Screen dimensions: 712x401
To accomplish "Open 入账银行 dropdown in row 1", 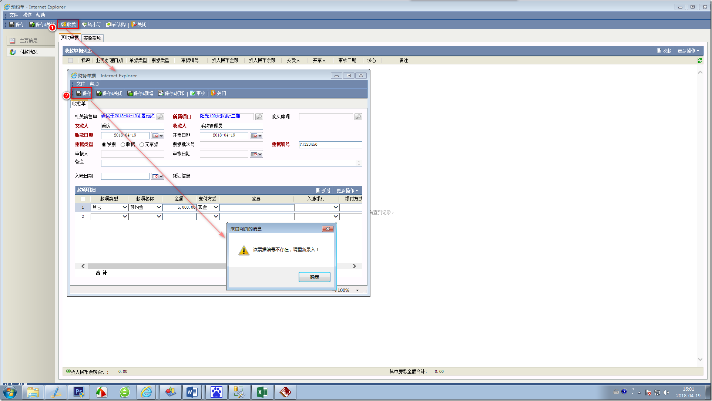I will 336,207.
